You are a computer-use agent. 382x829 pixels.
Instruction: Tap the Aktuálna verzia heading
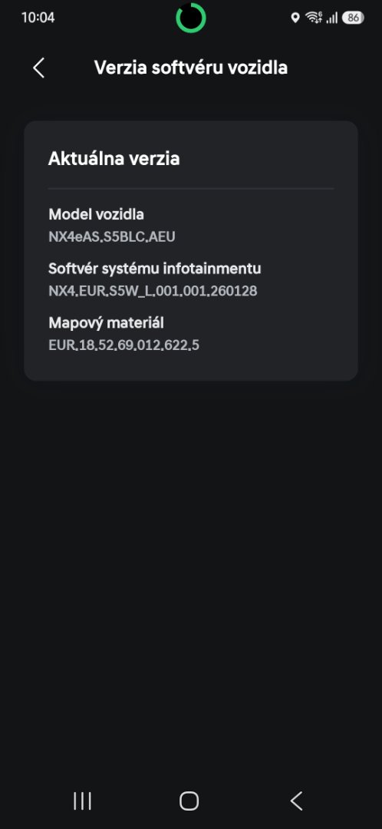click(114, 159)
